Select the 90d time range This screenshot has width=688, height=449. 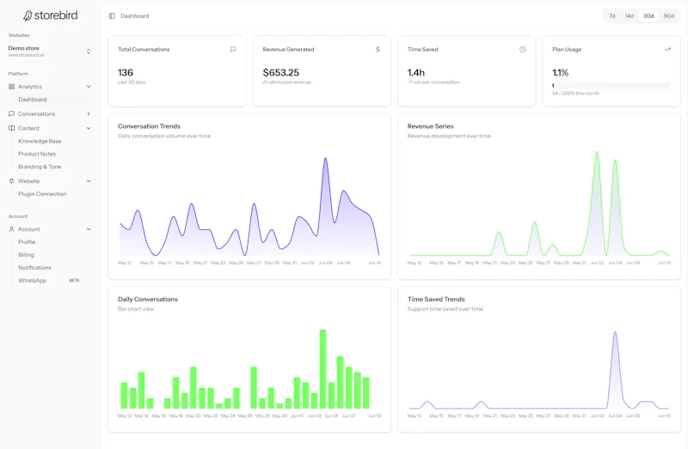(669, 15)
